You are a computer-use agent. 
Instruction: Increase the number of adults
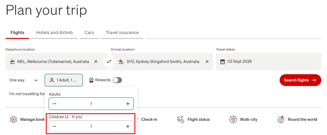(128, 104)
